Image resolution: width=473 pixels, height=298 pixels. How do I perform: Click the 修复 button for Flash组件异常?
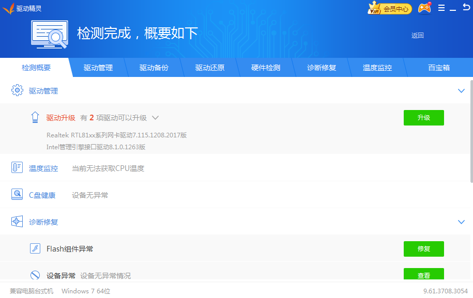424,249
